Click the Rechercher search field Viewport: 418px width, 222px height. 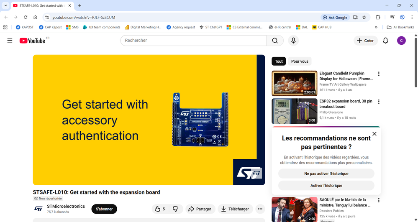[x=193, y=41]
